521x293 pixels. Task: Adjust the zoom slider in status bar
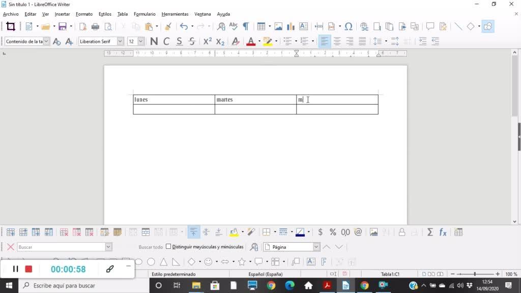coord(475,274)
